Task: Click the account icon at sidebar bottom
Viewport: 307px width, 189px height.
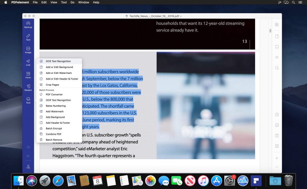Action: point(28,167)
